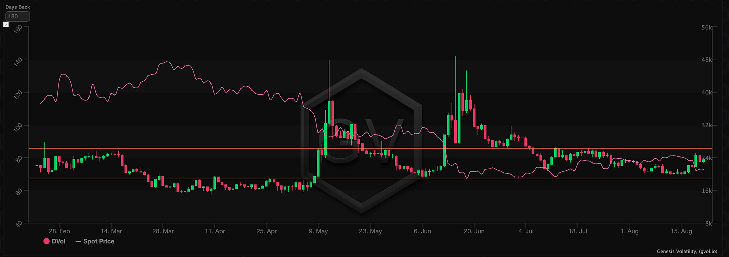Click the '60' DVol axis label
The width and height of the screenshot is (729, 257).
click(19, 191)
